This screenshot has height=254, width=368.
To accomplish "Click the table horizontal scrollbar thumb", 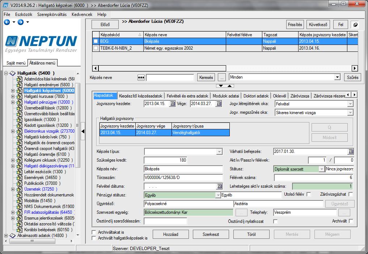I will click(x=162, y=68).
